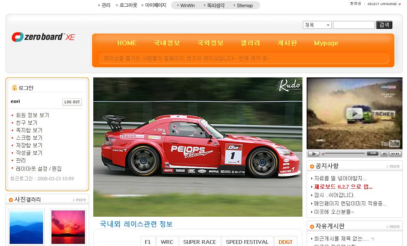Open 저장함 보기 in the login panel

point(29,145)
